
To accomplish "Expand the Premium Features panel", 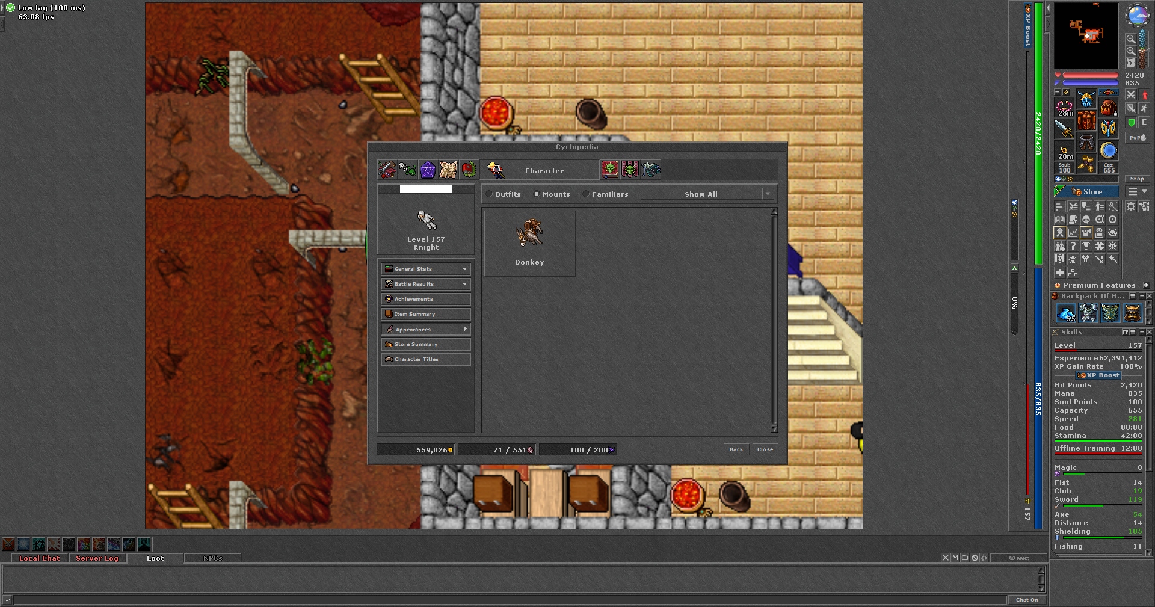I will pyautogui.click(x=1147, y=285).
